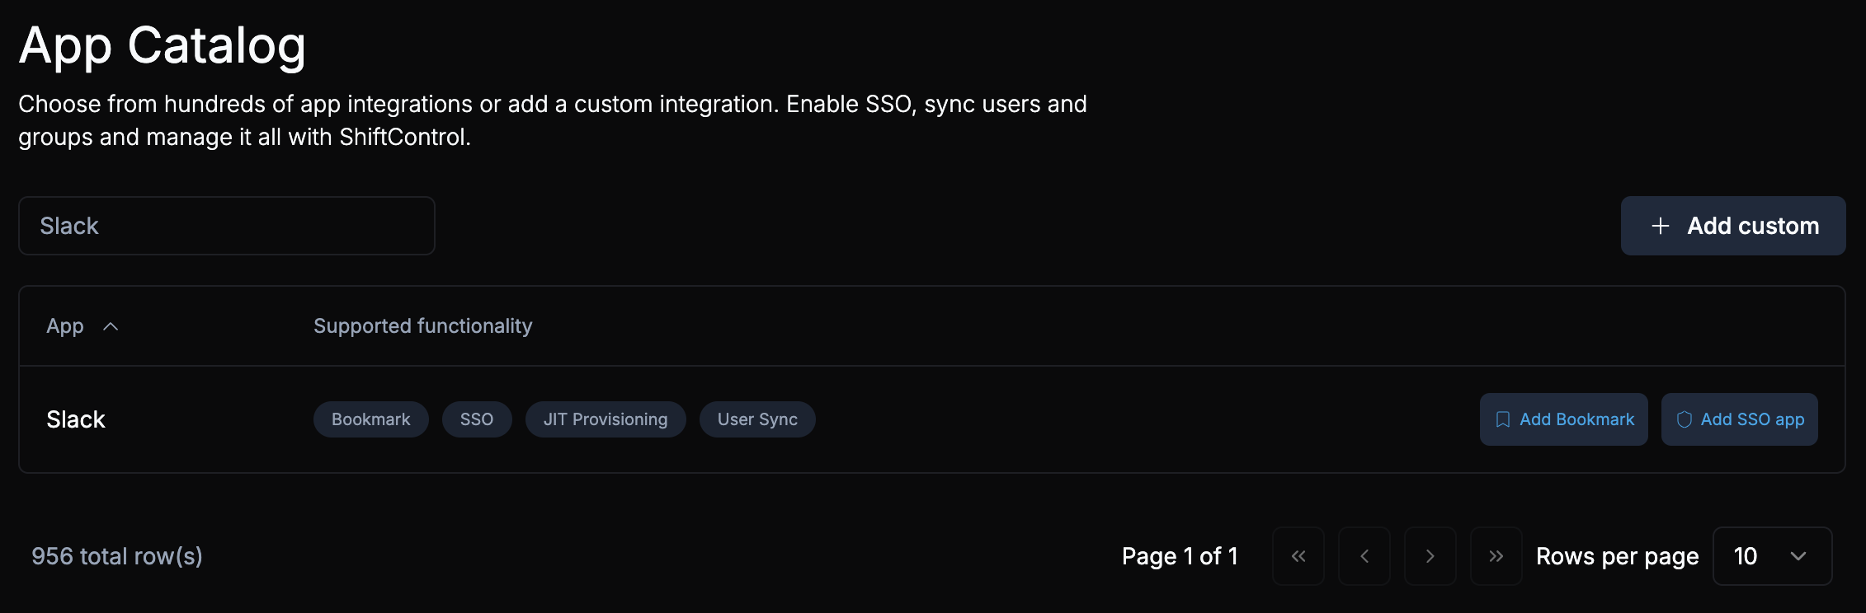Image resolution: width=1866 pixels, height=613 pixels.
Task: Go to the first page
Action: coord(1298,556)
